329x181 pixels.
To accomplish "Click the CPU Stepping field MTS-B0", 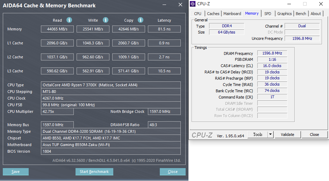I will pyautogui.click(x=111, y=92).
